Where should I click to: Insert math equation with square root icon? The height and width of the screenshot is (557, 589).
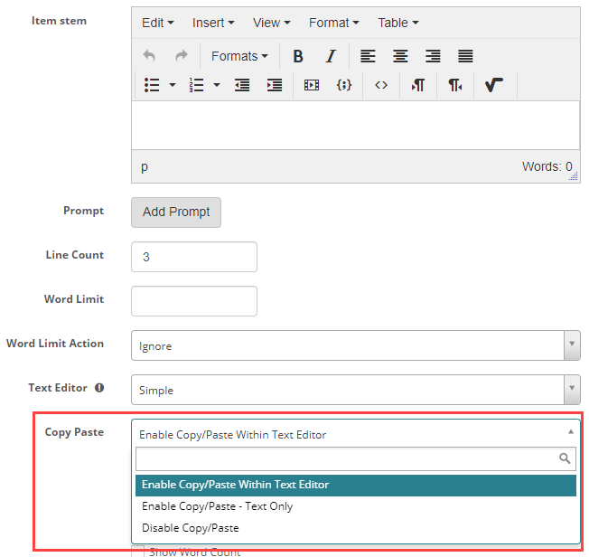click(493, 85)
